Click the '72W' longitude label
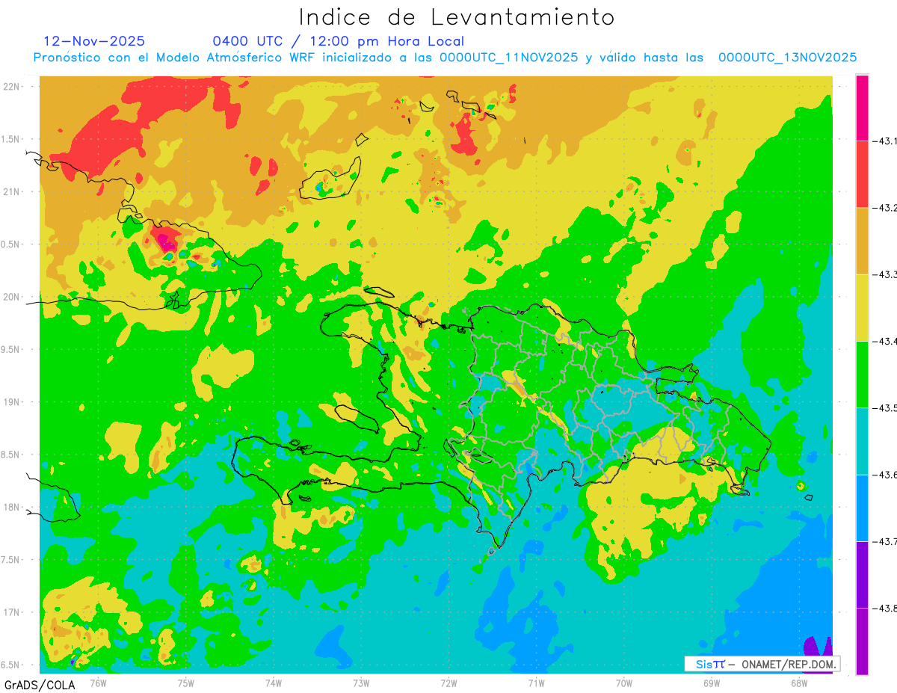Screen dimensions: 897x693 449,683
